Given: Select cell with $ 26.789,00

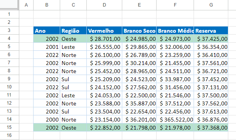Looking at the screenshot, I should tap(139, 55).
